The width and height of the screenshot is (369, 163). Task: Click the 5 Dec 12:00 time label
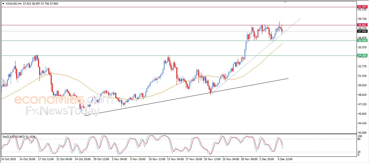[285, 159]
